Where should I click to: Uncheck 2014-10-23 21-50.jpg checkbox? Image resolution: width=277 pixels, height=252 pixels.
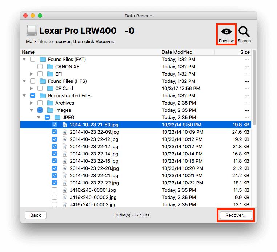[x=55, y=125]
